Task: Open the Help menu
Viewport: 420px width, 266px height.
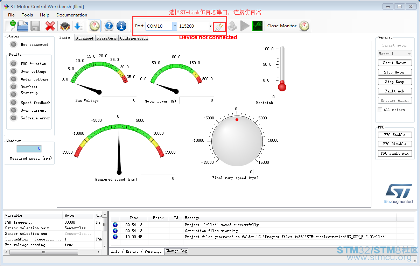Action: pos(44,15)
